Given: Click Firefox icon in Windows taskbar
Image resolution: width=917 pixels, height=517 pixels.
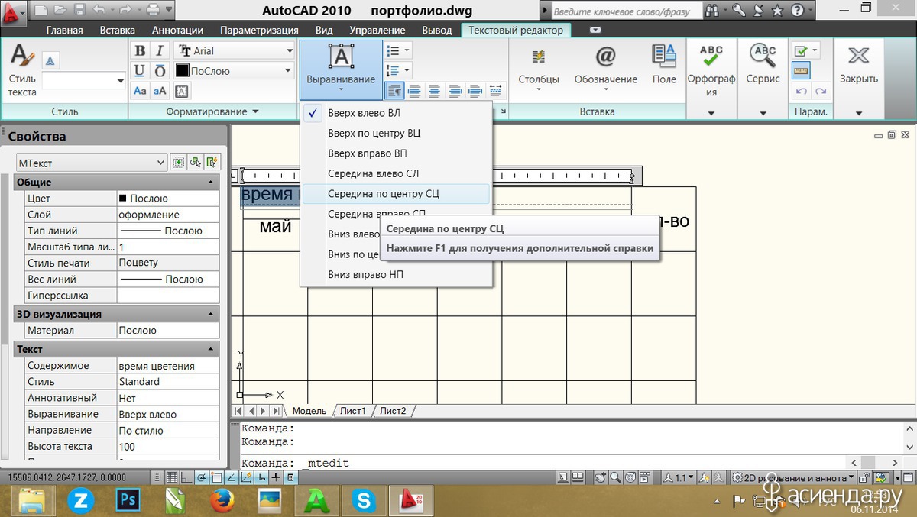Looking at the screenshot, I should (221, 500).
